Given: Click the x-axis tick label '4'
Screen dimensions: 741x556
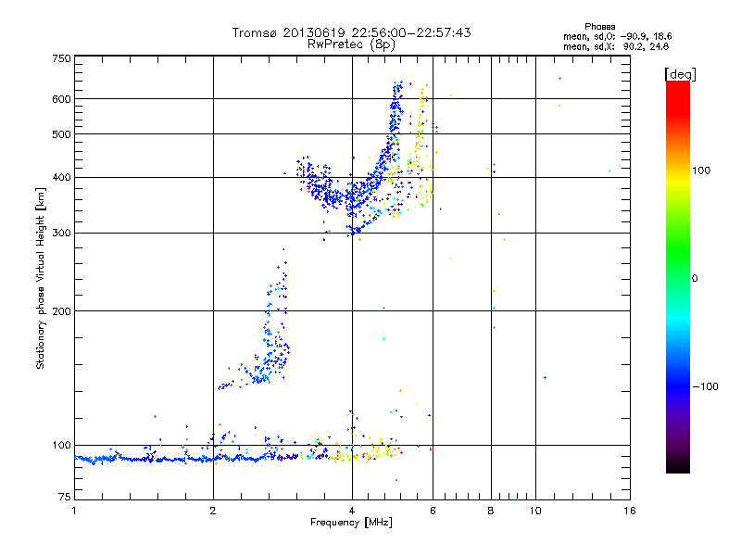Looking at the screenshot, I should (352, 511).
